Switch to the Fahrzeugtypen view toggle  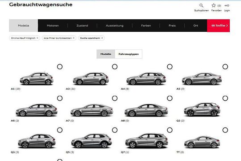pos(129,54)
